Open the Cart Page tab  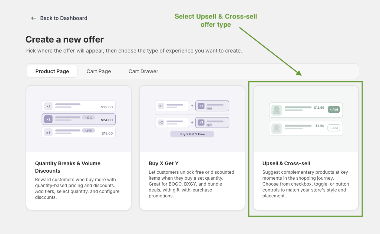click(99, 71)
